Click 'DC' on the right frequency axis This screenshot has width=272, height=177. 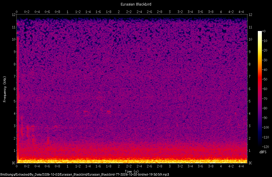click(x=250, y=163)
